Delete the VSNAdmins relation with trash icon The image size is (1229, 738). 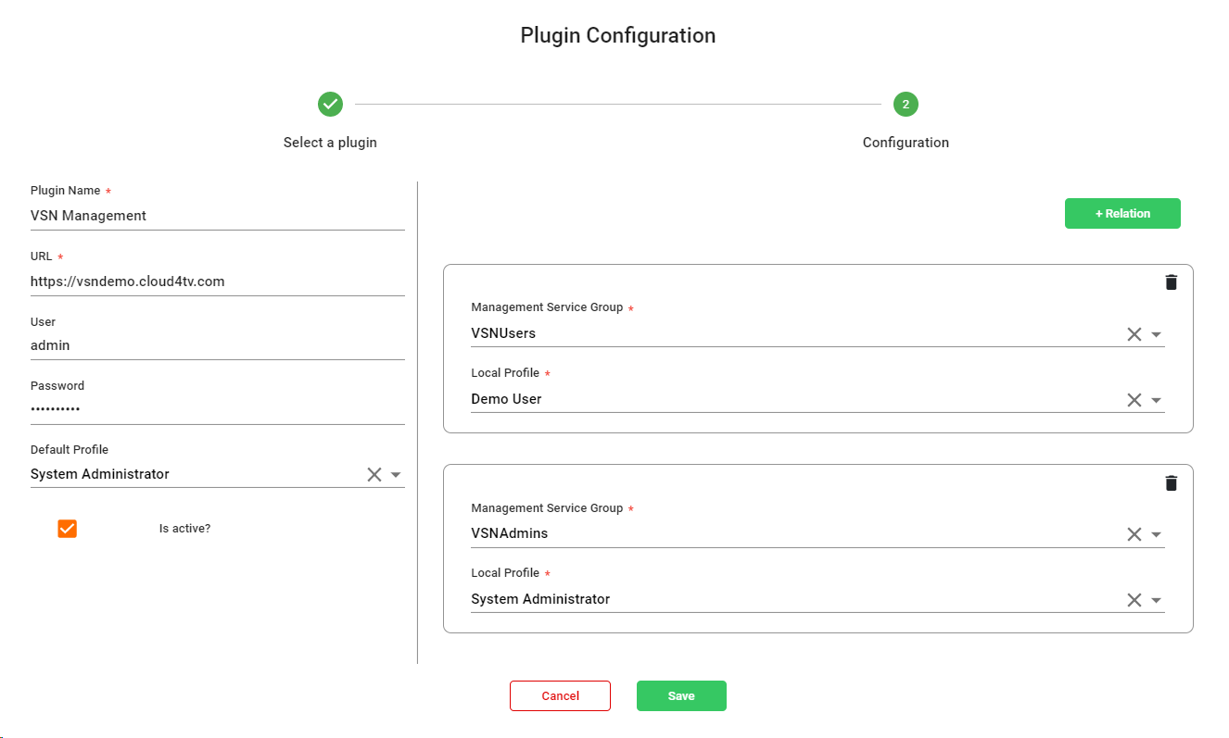1171,482
